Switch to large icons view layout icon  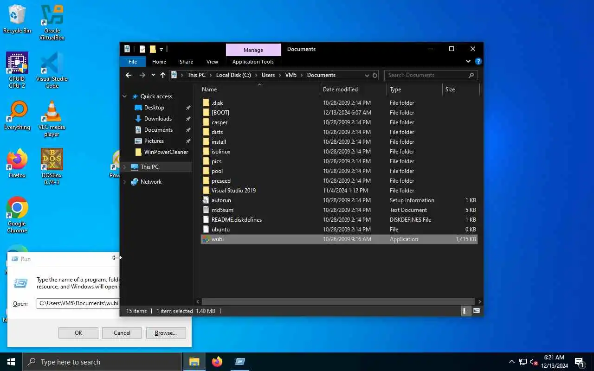click(x=476, y=311)
